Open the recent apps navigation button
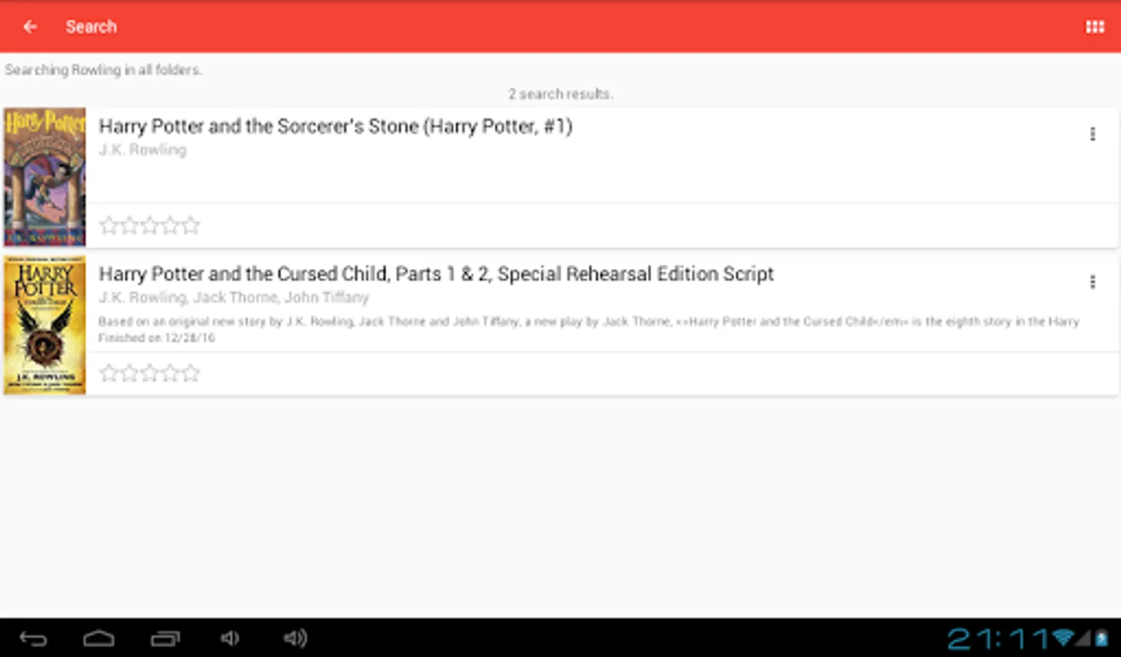Viewport: 1121px width, 657px height. coord(165,639)
